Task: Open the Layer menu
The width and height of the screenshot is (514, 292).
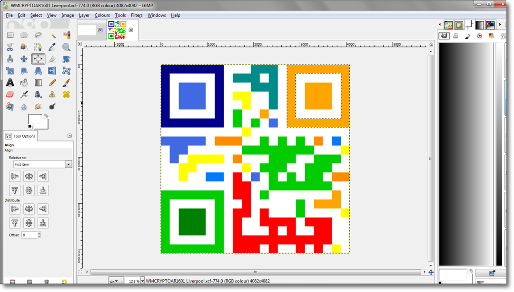Action: point(84,15)
